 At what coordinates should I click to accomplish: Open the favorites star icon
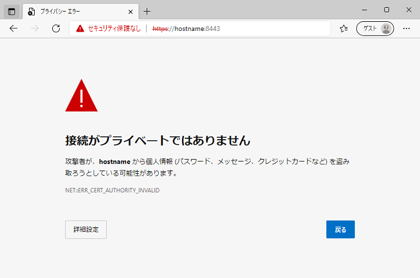point(344,28)
